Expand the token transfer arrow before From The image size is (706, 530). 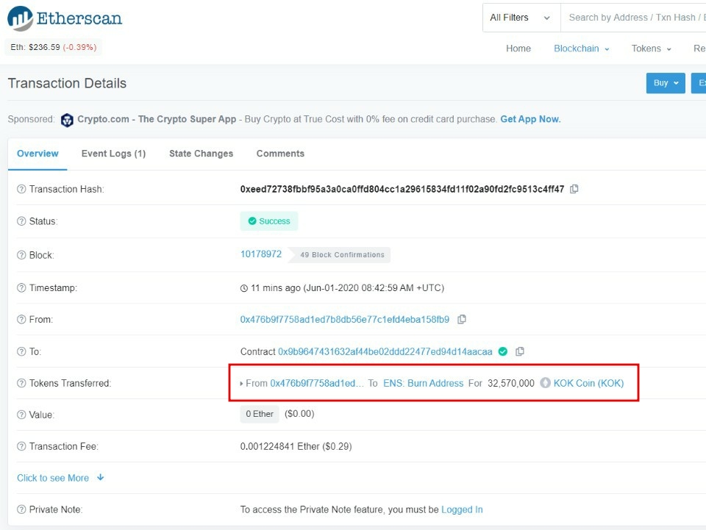click(241, 384)
